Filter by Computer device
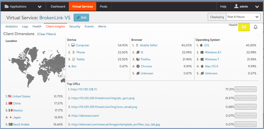Image resolution: width=264 pixels, height=129 pixels. coord(82,45)
